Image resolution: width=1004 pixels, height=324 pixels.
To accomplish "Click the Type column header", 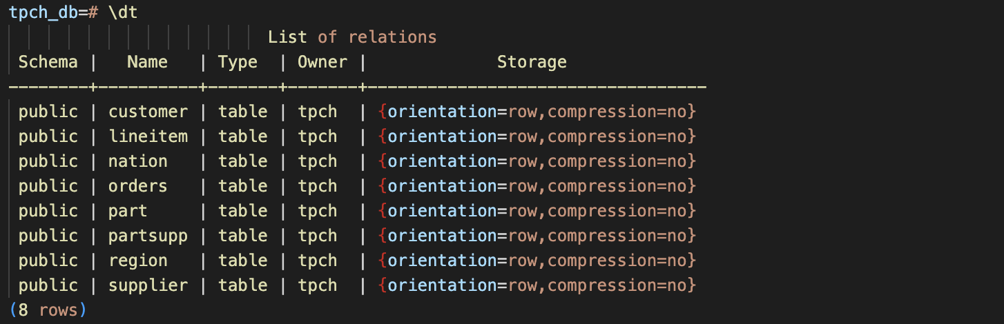I will pos(238,62).
